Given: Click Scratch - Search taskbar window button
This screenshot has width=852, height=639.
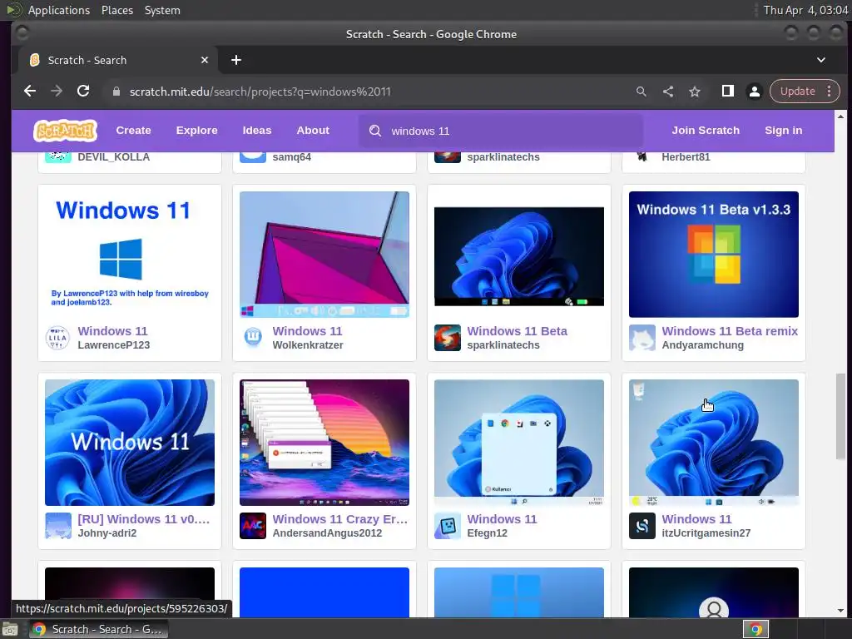Looking at the screenshot, I should click(98, 629).
